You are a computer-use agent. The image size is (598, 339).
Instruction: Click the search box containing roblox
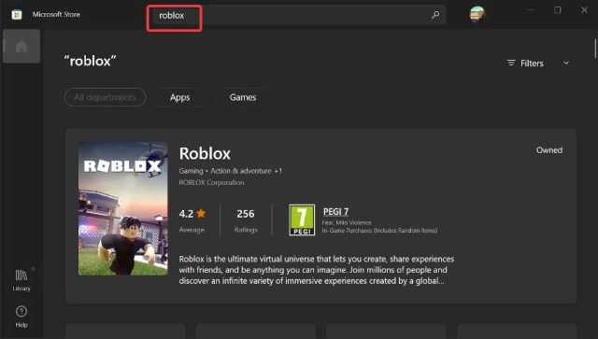(296, 15)
